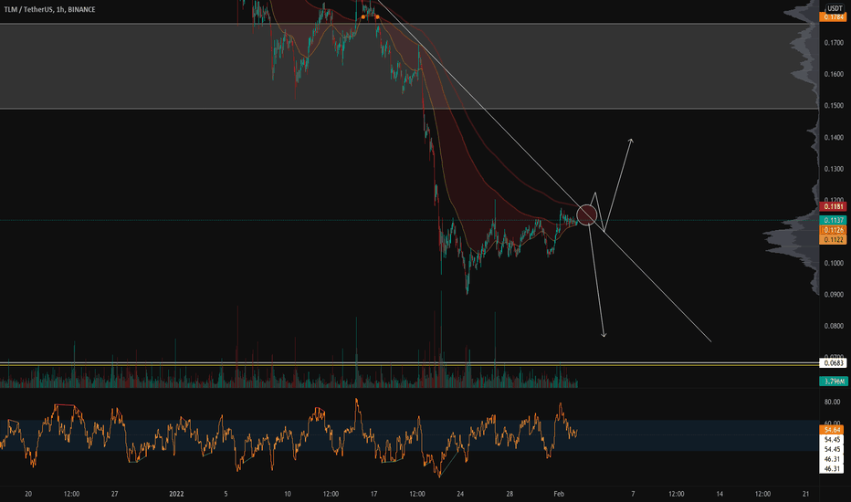
Task: Select the green 0.1137 current price label
Action: pos(833,220)
